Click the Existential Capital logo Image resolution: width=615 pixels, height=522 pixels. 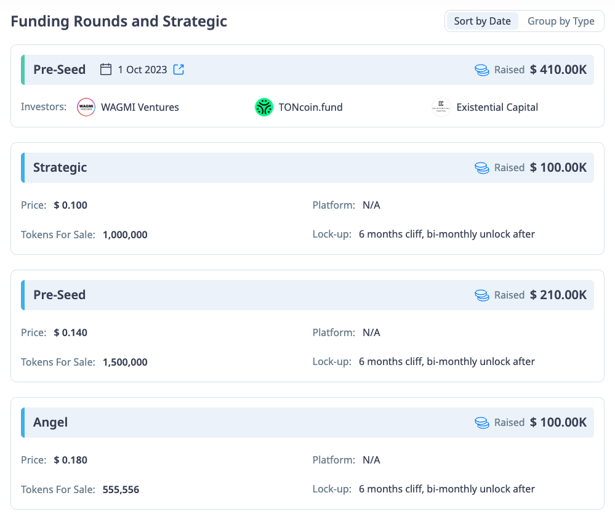(441, 107)
